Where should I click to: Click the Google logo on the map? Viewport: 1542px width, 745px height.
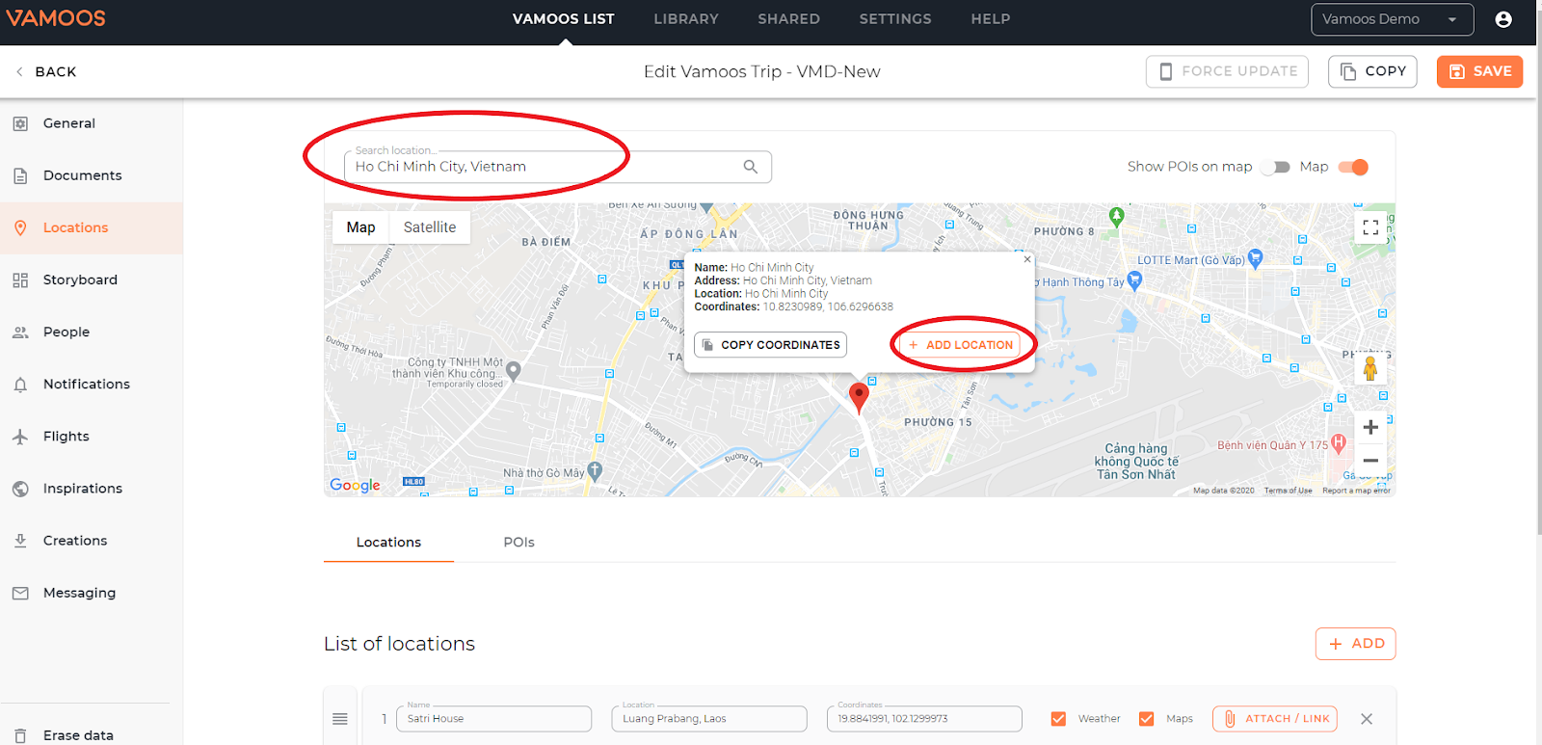point(355,485)
